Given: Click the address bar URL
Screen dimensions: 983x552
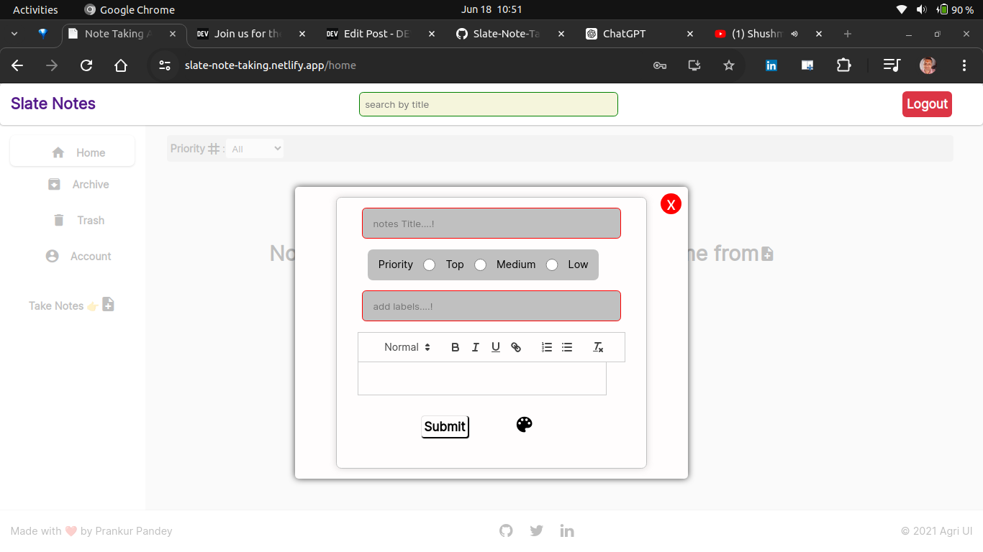Looking at the screenshot, I should pyautogui.click(x=271, y=65).
